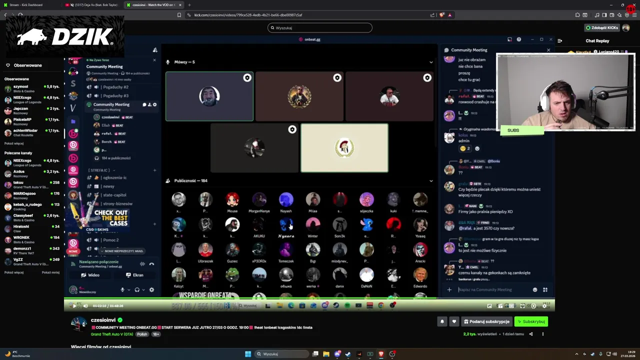Open Brave VPN shield icon in toolbar
640x360 pixels.
tap(627, 15)
